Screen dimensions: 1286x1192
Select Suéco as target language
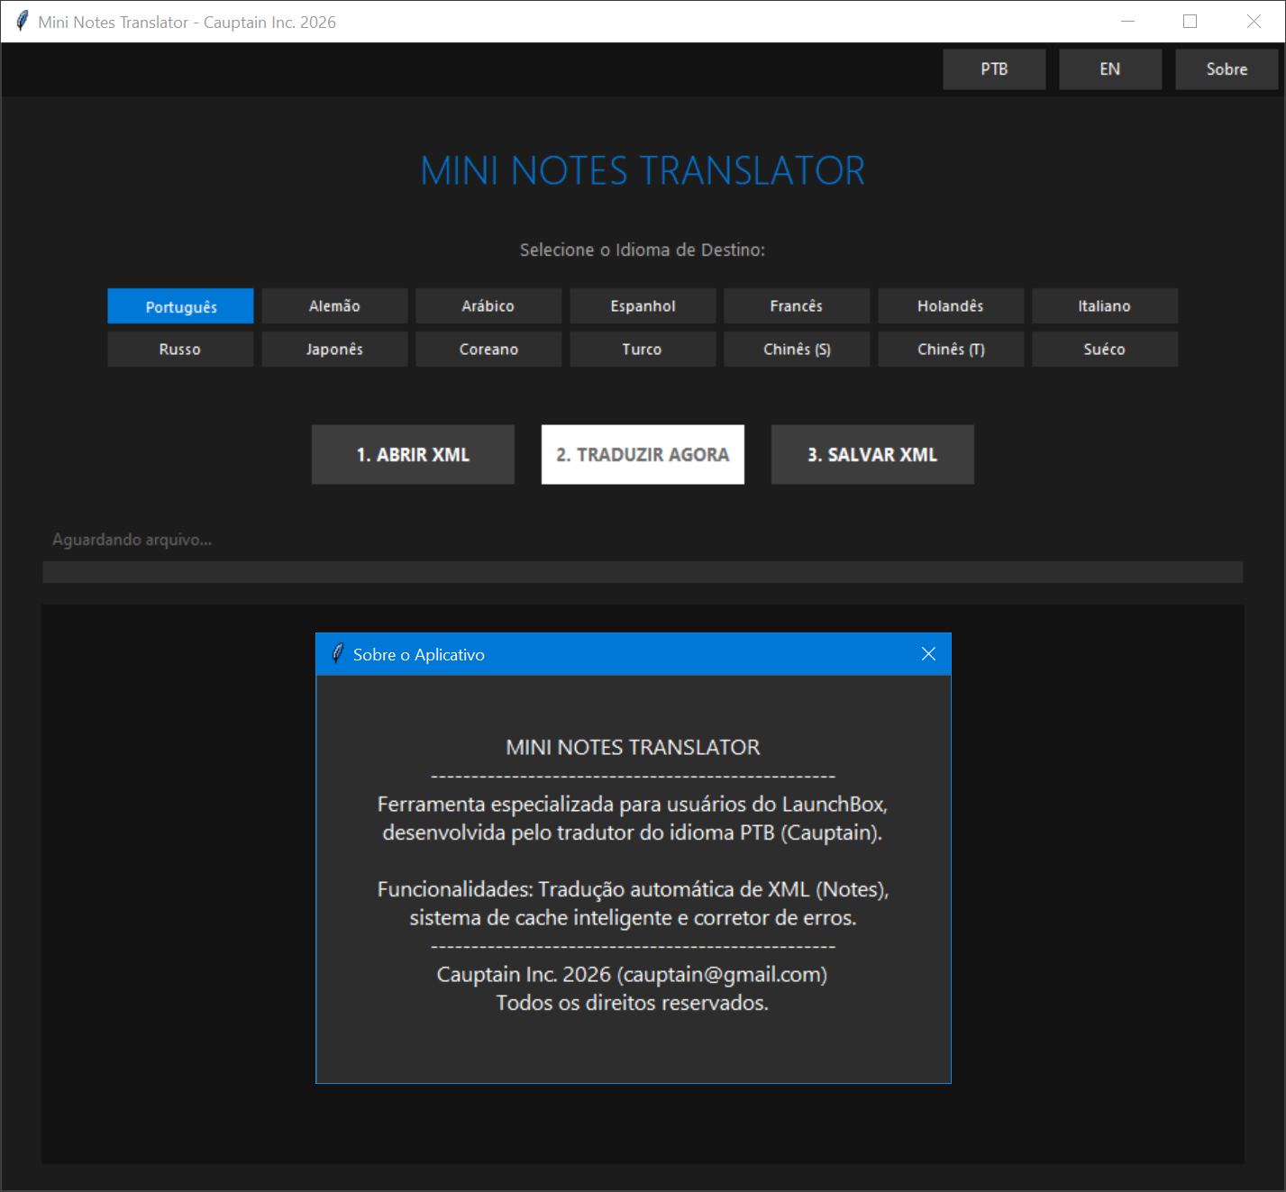[x=1105, y=350]
